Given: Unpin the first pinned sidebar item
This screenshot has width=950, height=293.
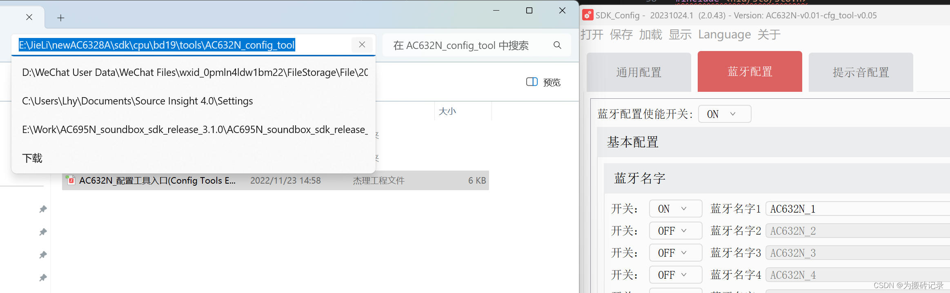Looking at the screenshot, I should coord(43,209).
